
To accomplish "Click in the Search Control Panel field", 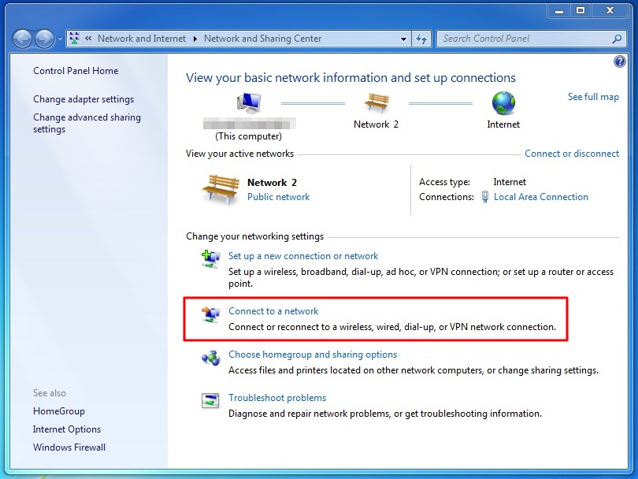I will pos(524,39).
